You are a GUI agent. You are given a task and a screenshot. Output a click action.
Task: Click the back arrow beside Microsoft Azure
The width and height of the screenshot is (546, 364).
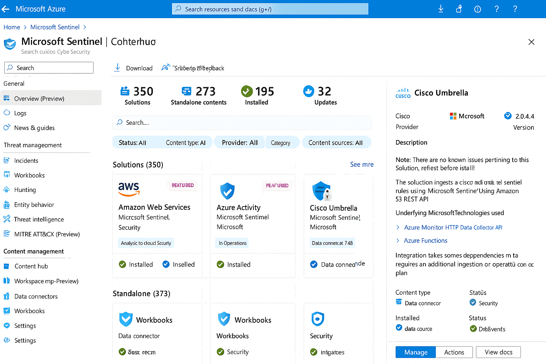5,9
